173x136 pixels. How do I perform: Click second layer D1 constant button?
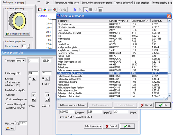(x=47, y=95)
